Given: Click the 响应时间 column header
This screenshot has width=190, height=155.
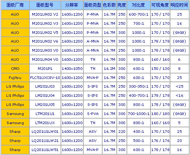Looking at the screenshot, I should 179,5.
